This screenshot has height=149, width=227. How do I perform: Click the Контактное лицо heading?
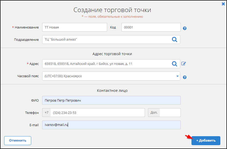112,91
